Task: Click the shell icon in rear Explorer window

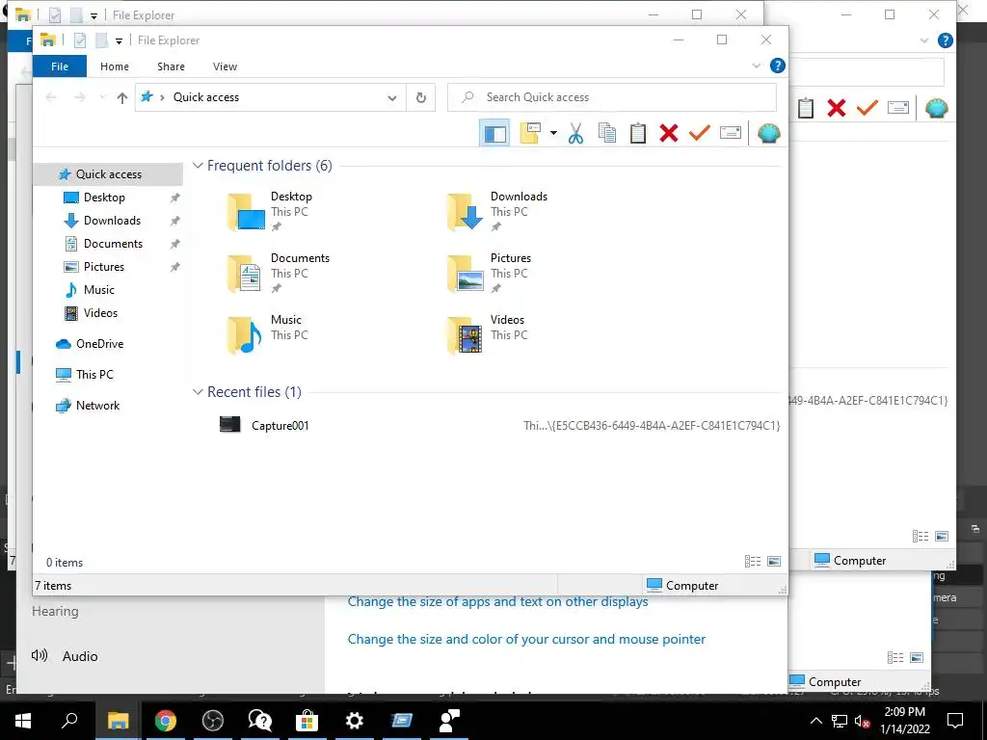Action: (x=937, y=108)
